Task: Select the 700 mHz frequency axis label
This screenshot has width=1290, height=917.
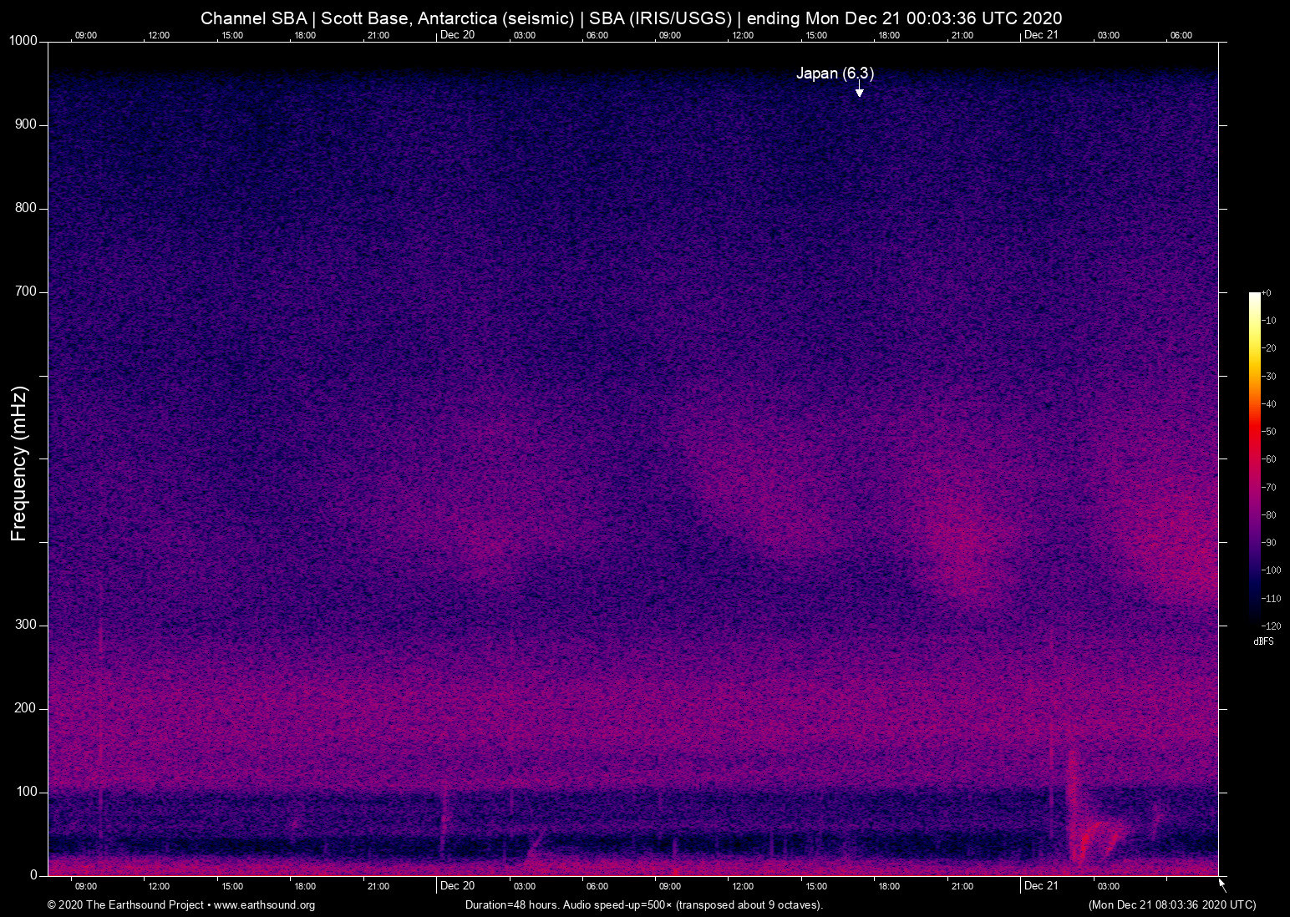Action: (x=26, y=291)
